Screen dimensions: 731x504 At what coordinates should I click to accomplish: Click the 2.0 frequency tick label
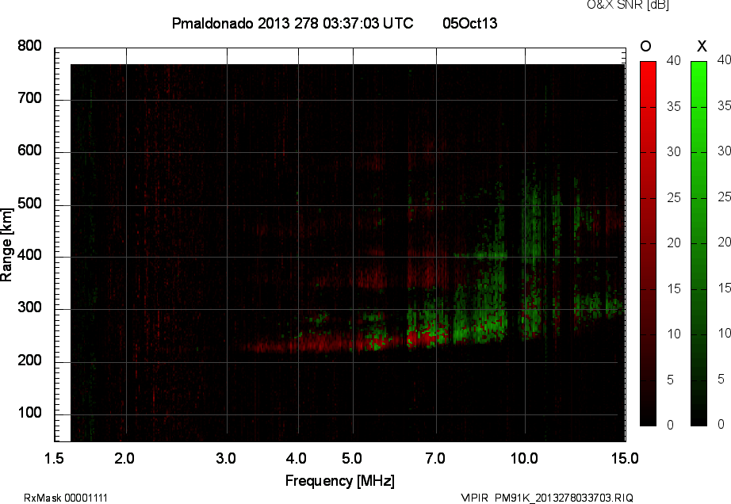tap(124, 458)
